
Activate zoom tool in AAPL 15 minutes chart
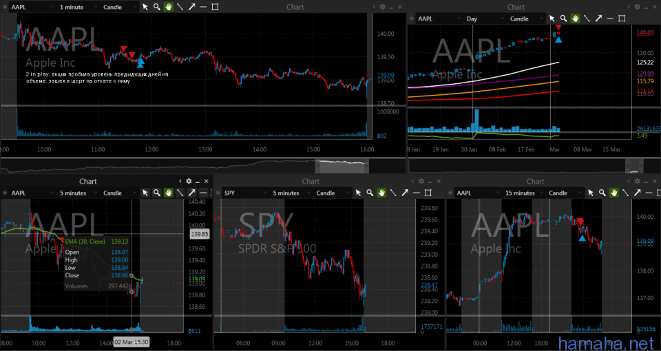(602, 193)
